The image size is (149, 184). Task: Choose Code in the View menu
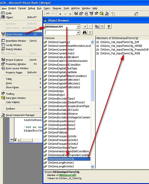[21, 13]
